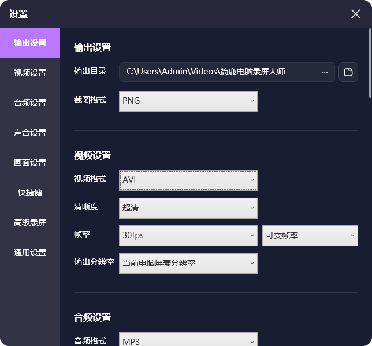
Task: Open the output folder icon button
Action: tap(348, 72)
